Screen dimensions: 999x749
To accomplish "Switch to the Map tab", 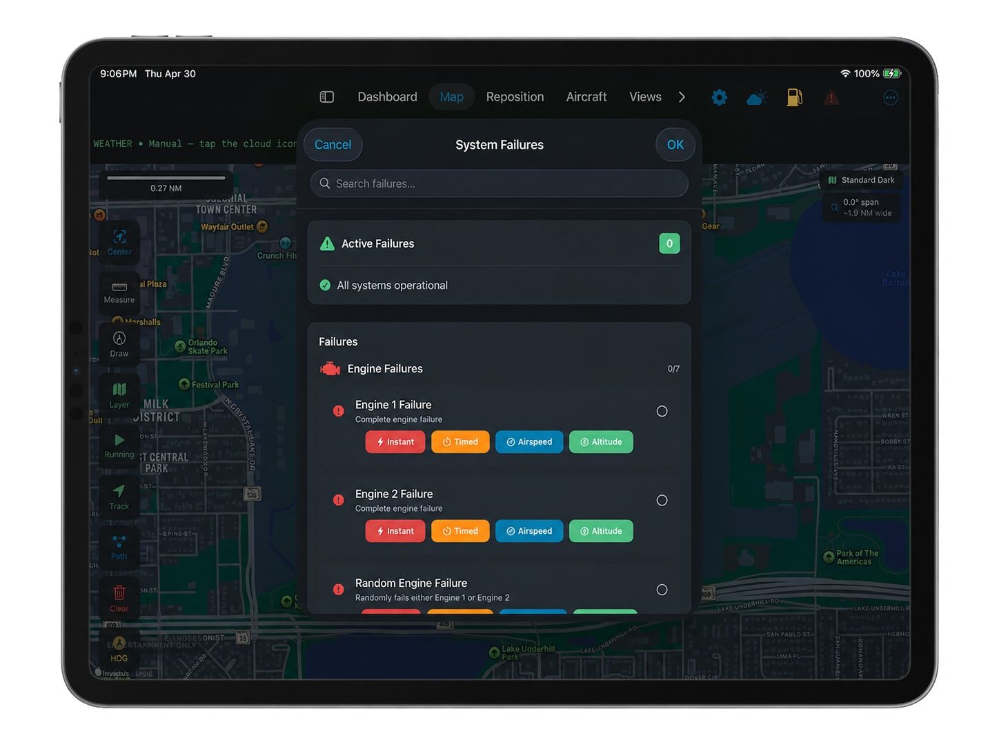I will coord(451,97).
